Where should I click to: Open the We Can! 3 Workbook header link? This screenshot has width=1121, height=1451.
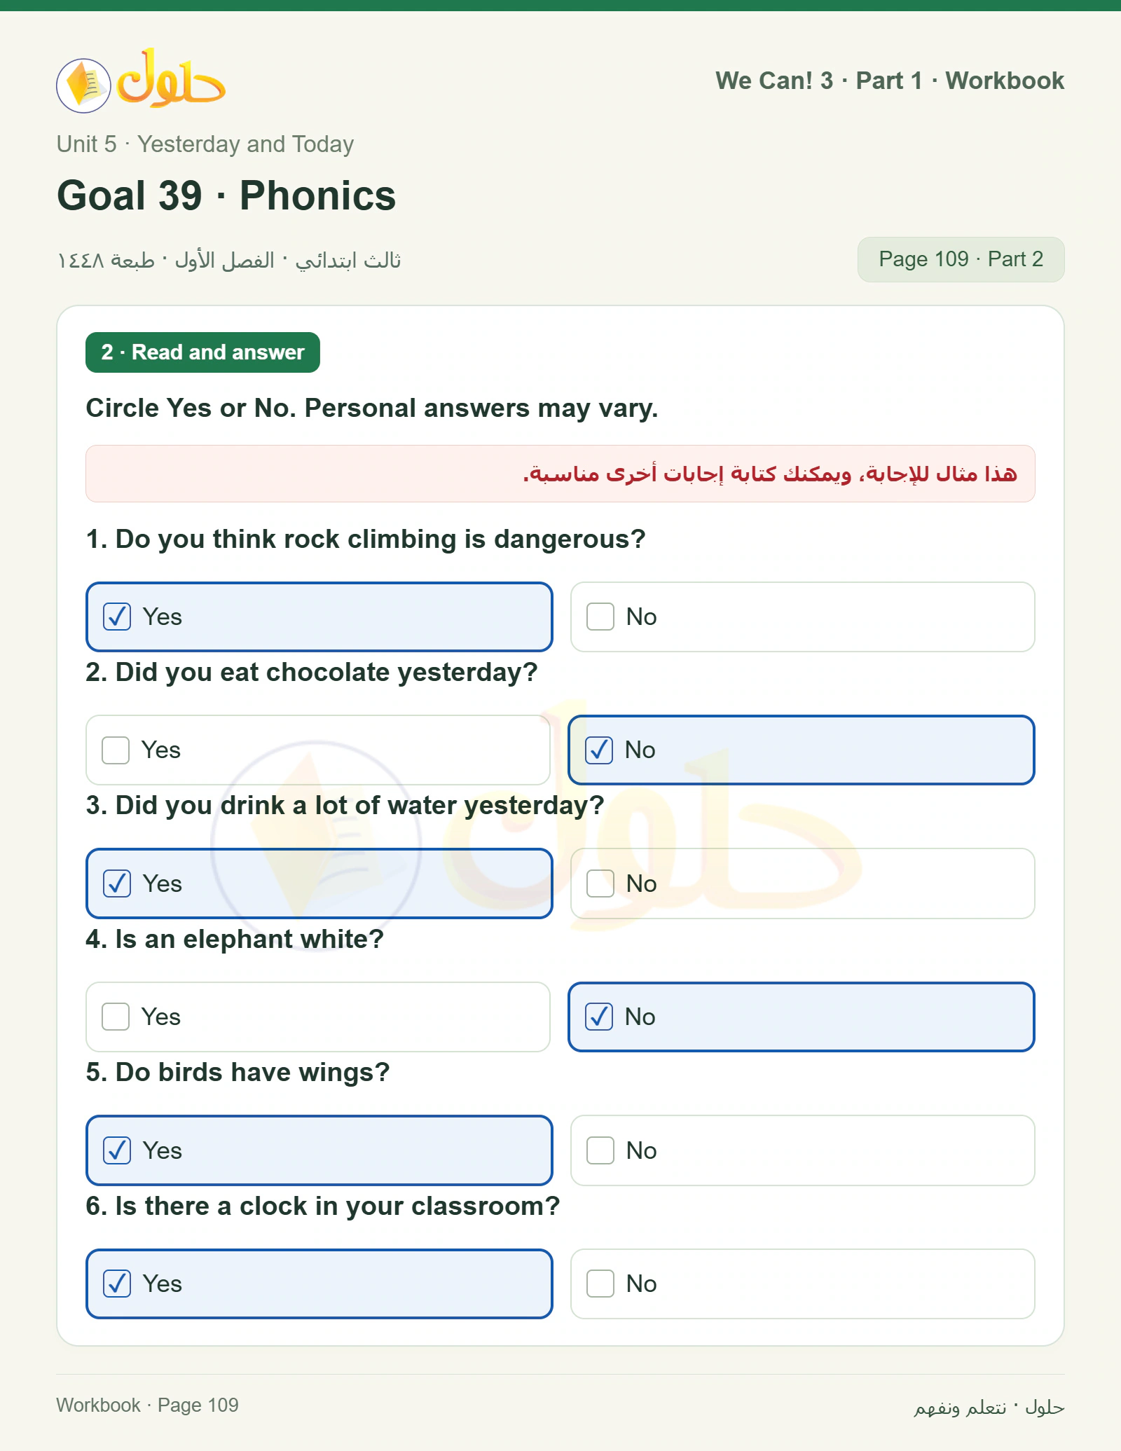pyautogui.click(x=890, y=81)
